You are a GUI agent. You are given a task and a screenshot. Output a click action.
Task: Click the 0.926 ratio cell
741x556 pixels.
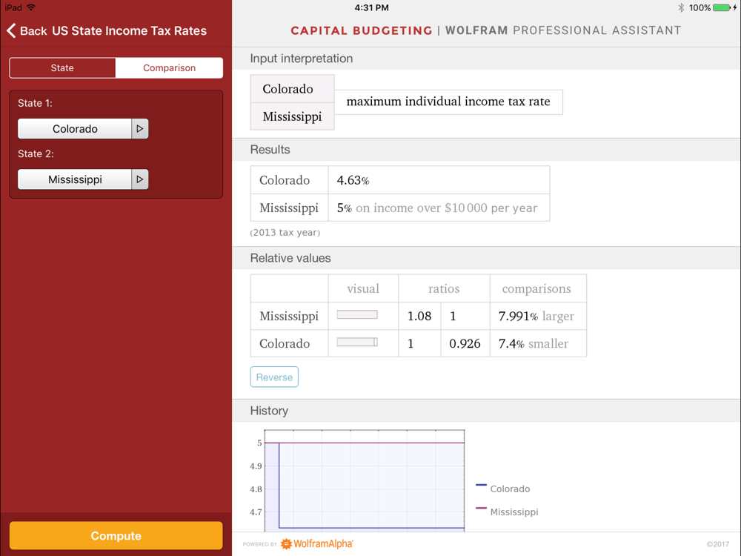[465, 344]
